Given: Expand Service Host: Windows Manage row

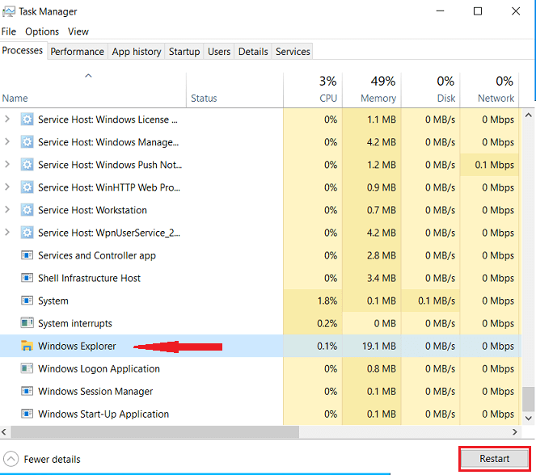Looking at the screenshot, I should [x=6, y=141].
